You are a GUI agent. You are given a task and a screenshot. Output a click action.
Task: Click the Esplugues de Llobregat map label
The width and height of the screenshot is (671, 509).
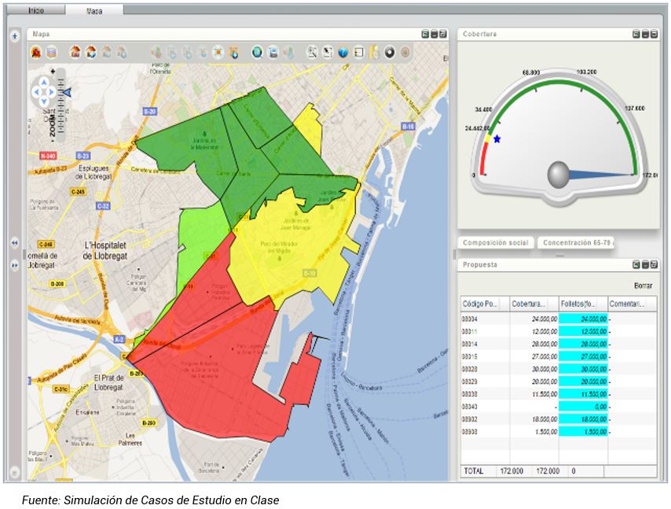(93, 172)
